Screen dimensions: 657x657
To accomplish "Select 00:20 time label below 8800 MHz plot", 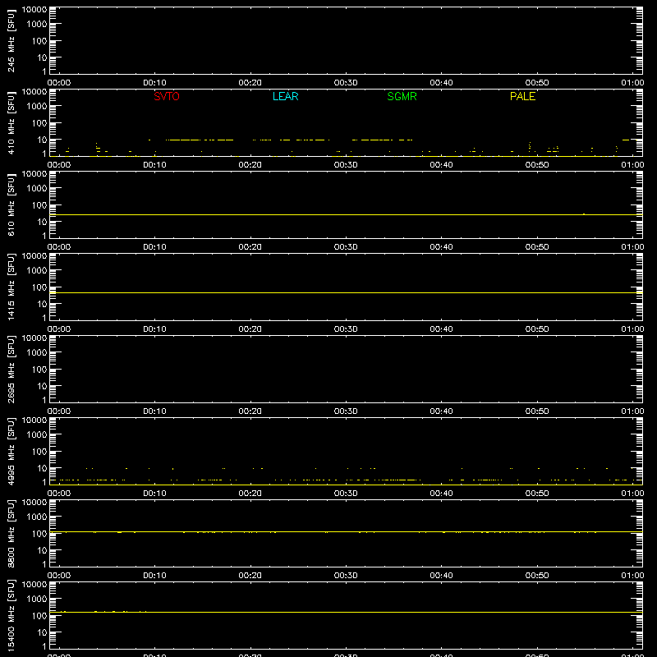I will coord(250,576).
